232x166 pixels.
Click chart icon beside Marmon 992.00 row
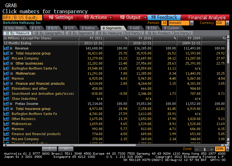(x=6, y=129)
